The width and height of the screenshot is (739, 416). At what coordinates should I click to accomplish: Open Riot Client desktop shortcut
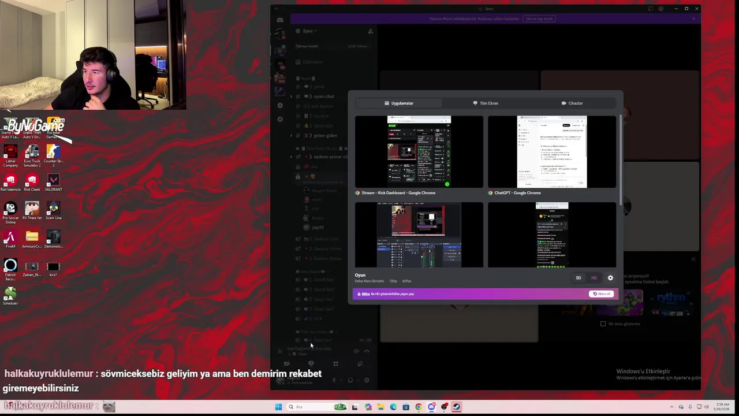click(32, 183)
